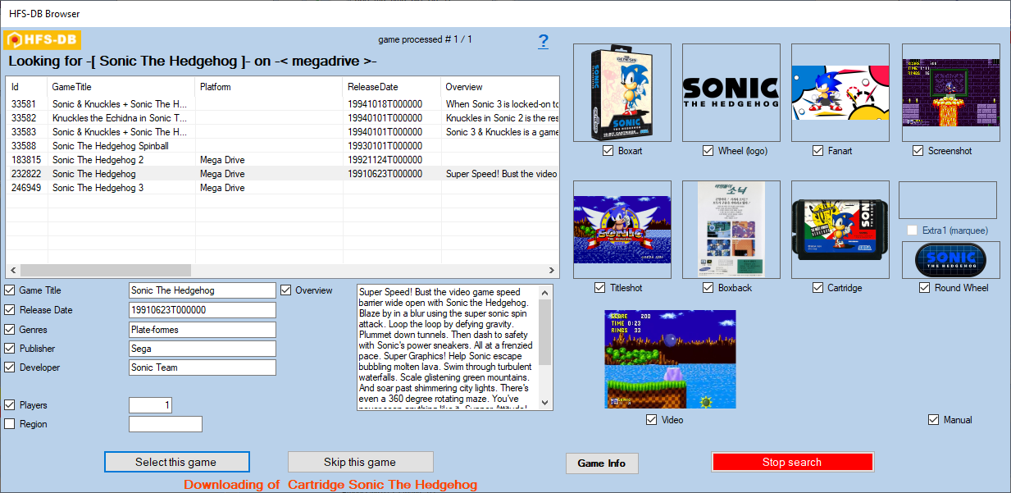Click the Wheel logo image
Viewport: 1011px width, 493px height.
point(731,93)
